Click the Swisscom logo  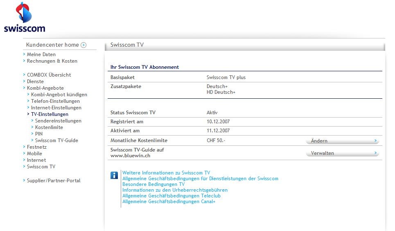point(25,18)
